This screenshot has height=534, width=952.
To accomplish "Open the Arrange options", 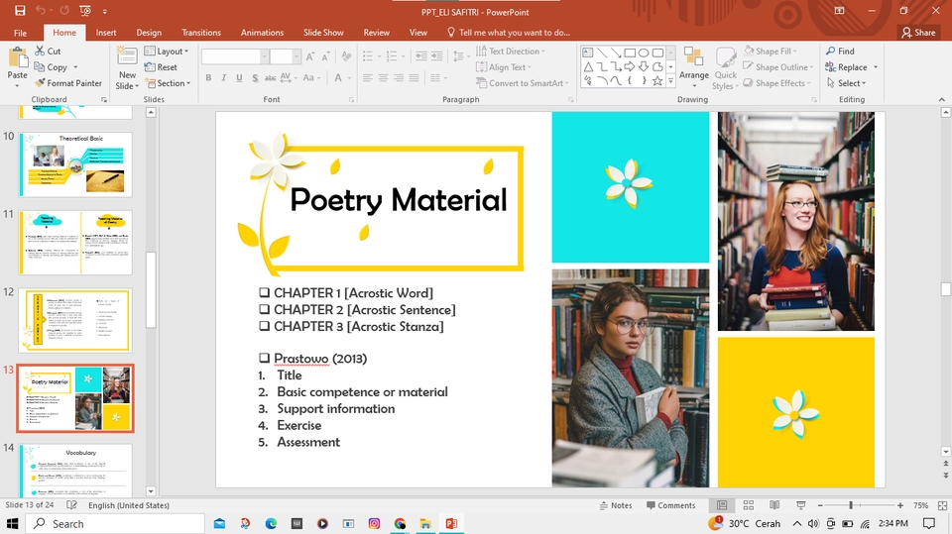I will click(x=694, y=66).
